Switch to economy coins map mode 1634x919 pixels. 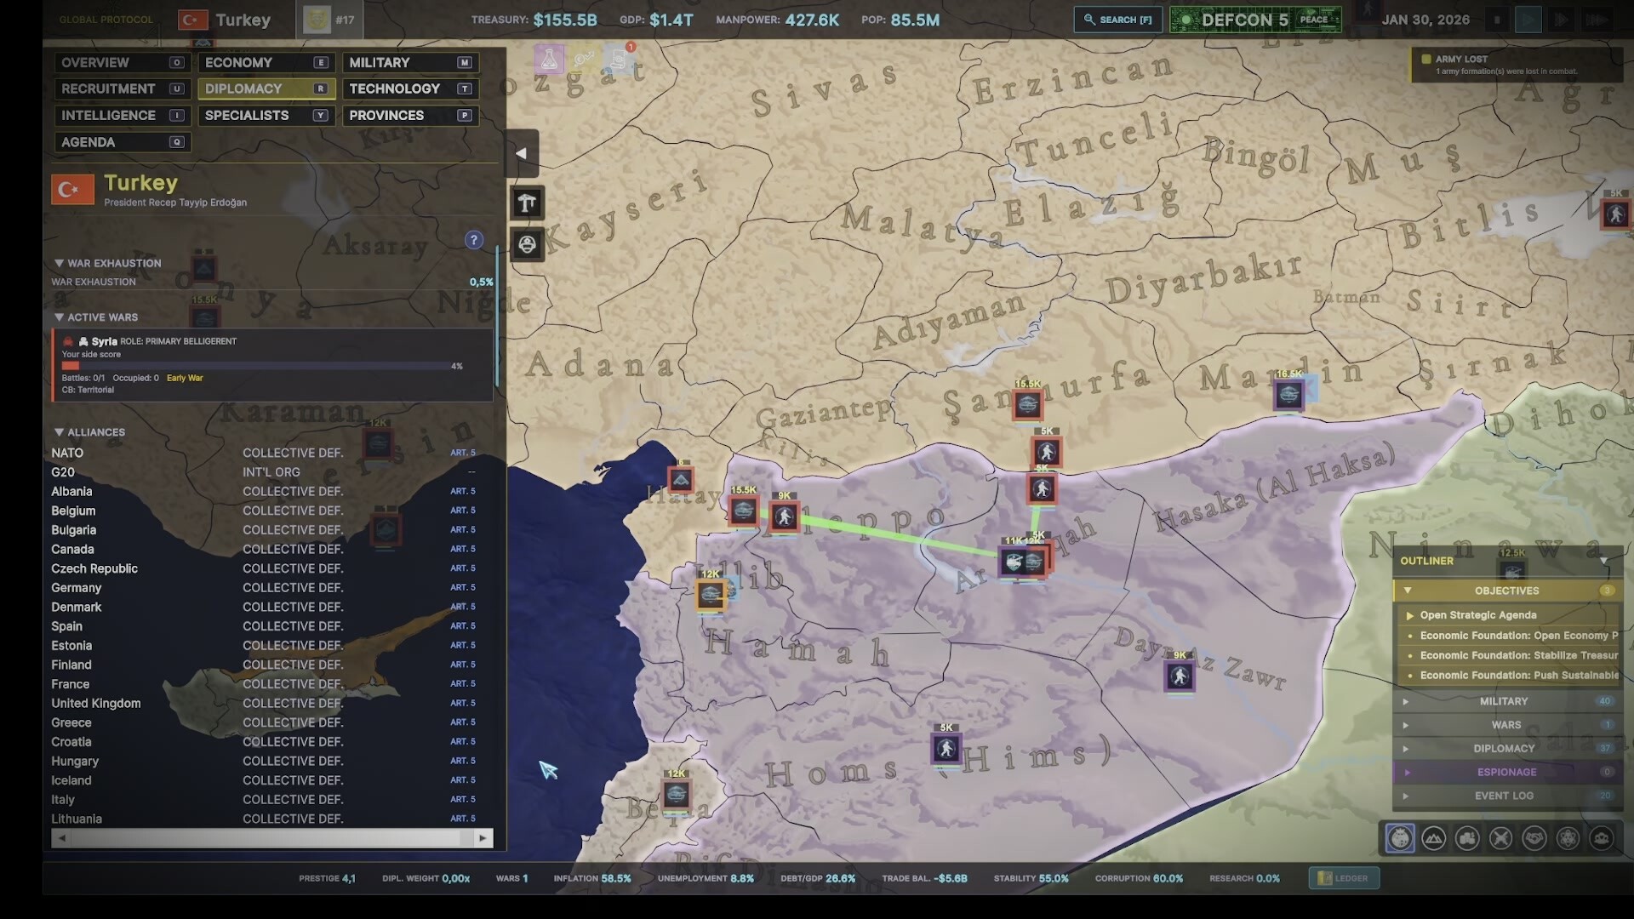[x=1467, y=838]
